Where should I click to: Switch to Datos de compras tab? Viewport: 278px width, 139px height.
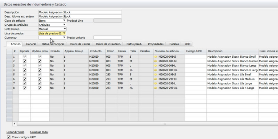click(52, 44)
